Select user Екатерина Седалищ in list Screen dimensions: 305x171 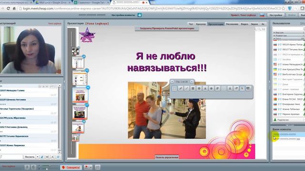click(289, 94)
